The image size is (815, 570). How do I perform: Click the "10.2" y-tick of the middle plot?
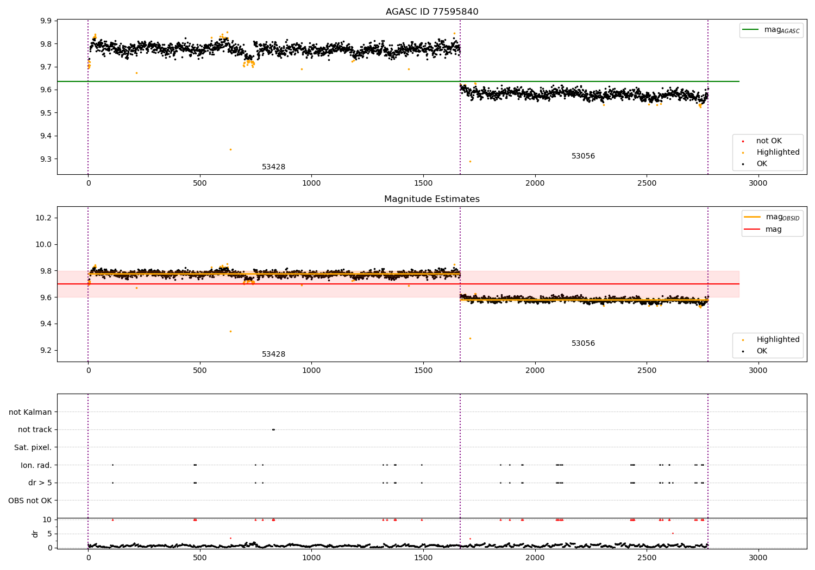(44, 218)
